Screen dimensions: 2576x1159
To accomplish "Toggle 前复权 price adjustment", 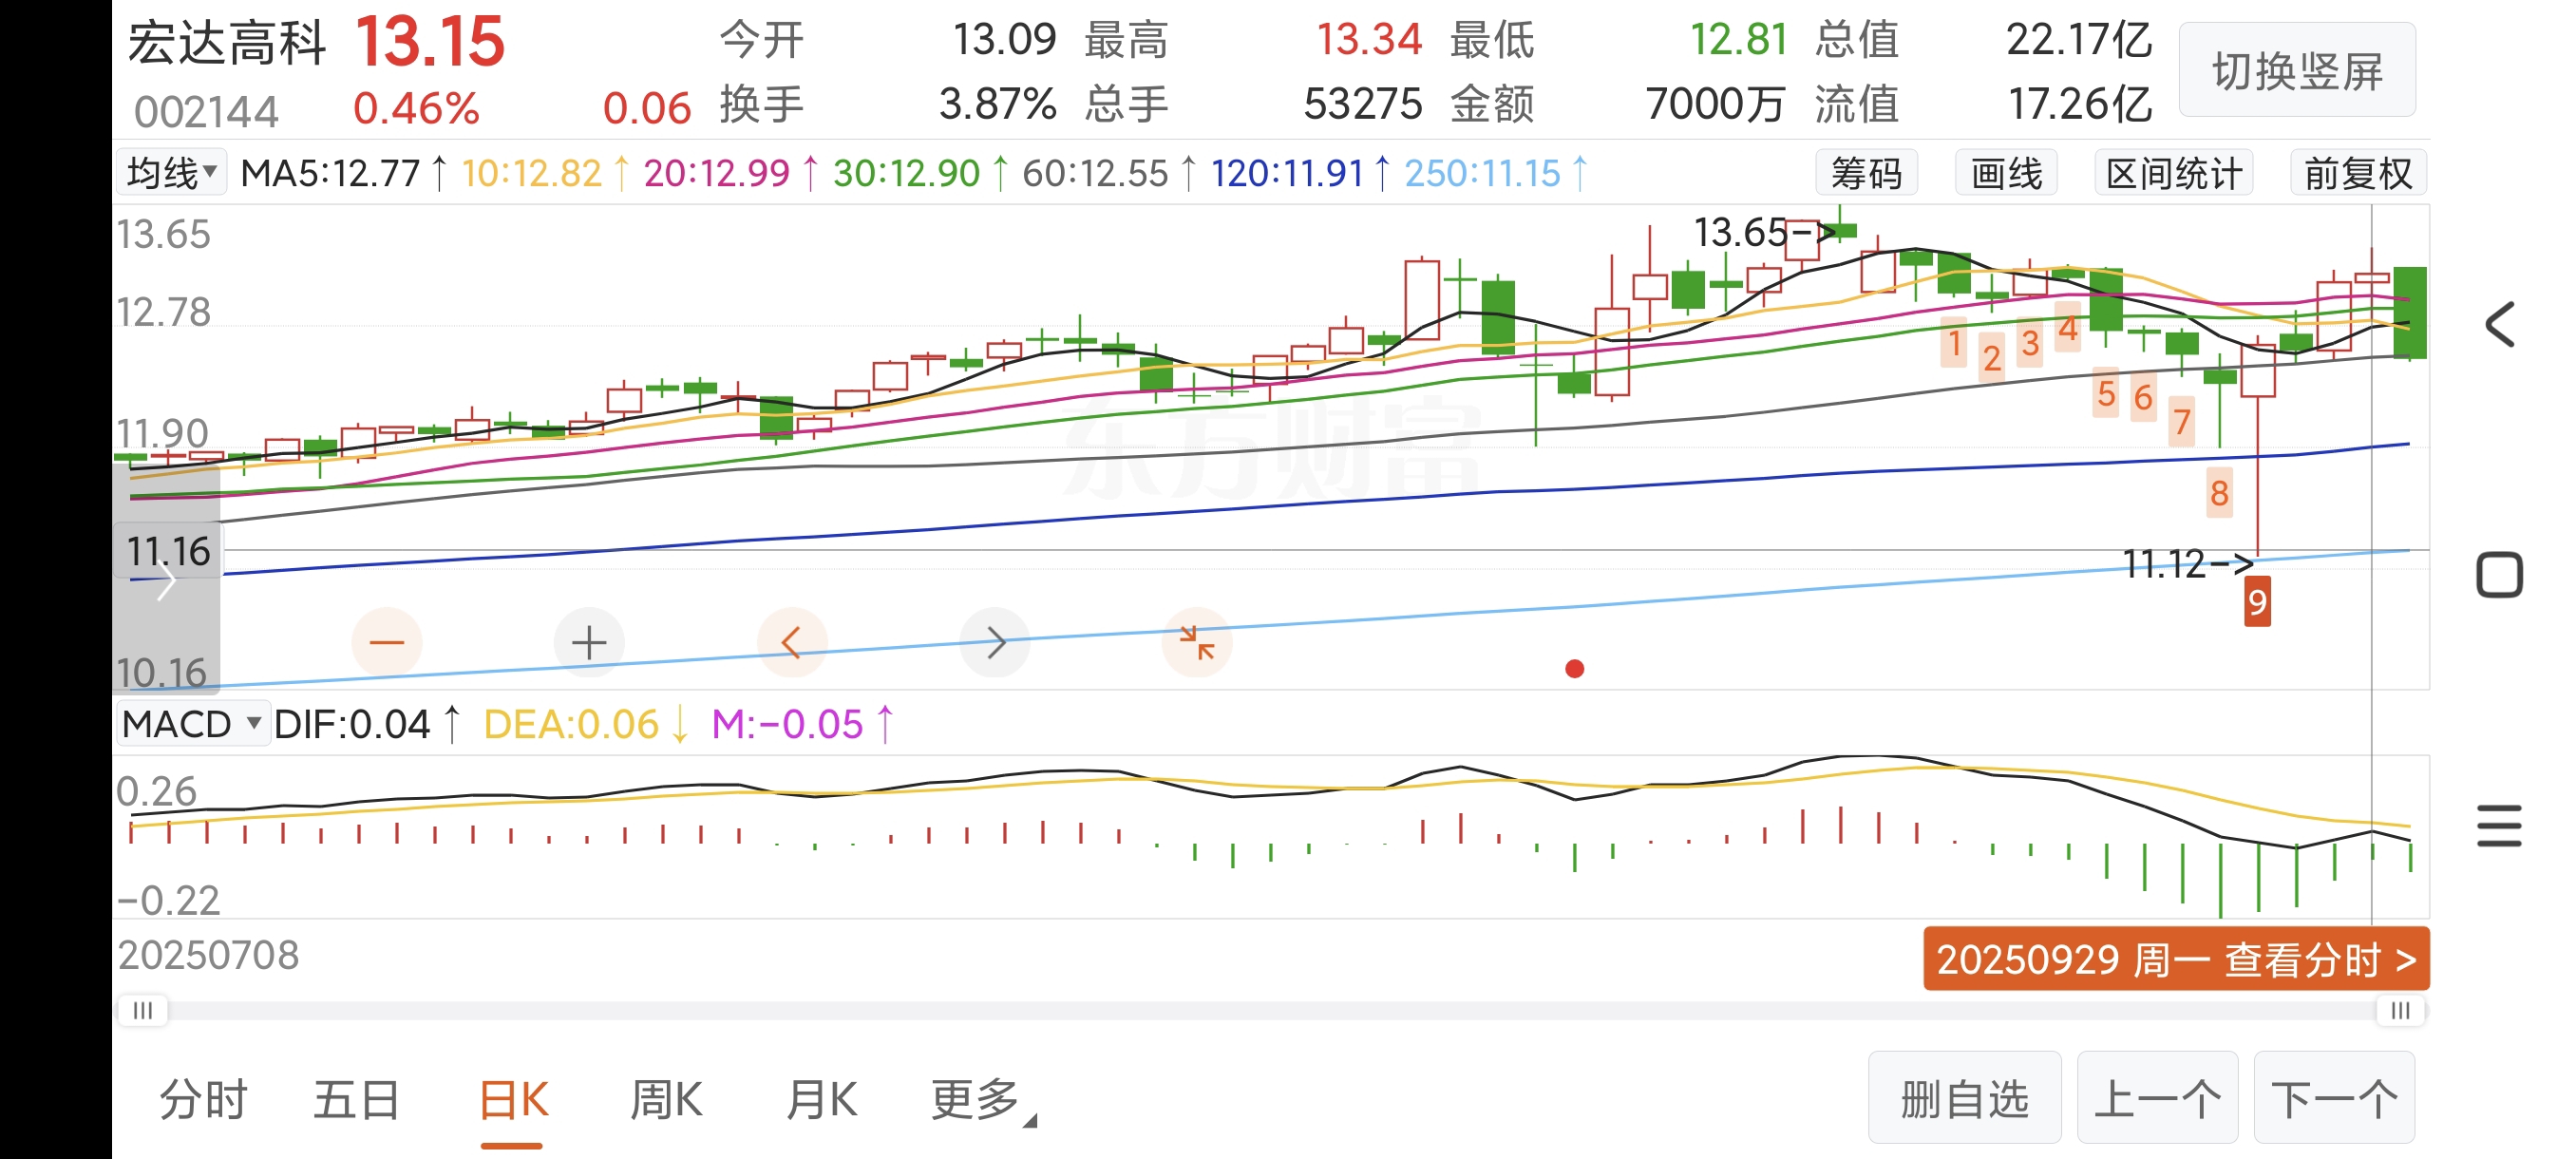I will 2358,174.
